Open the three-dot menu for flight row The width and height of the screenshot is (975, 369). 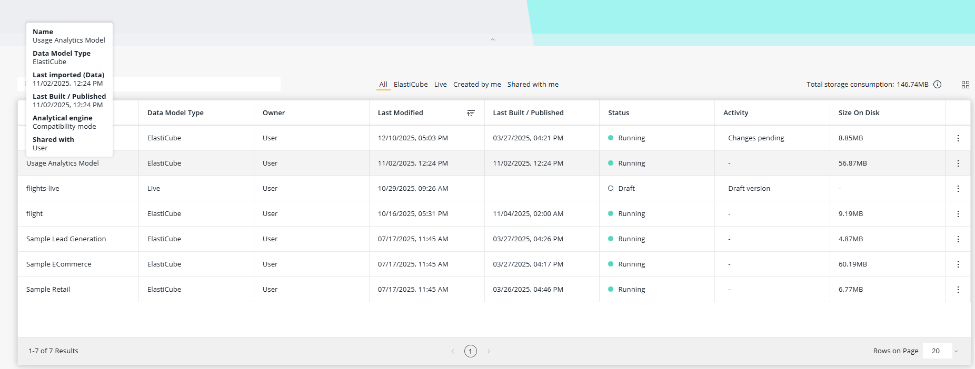(958, 214)
